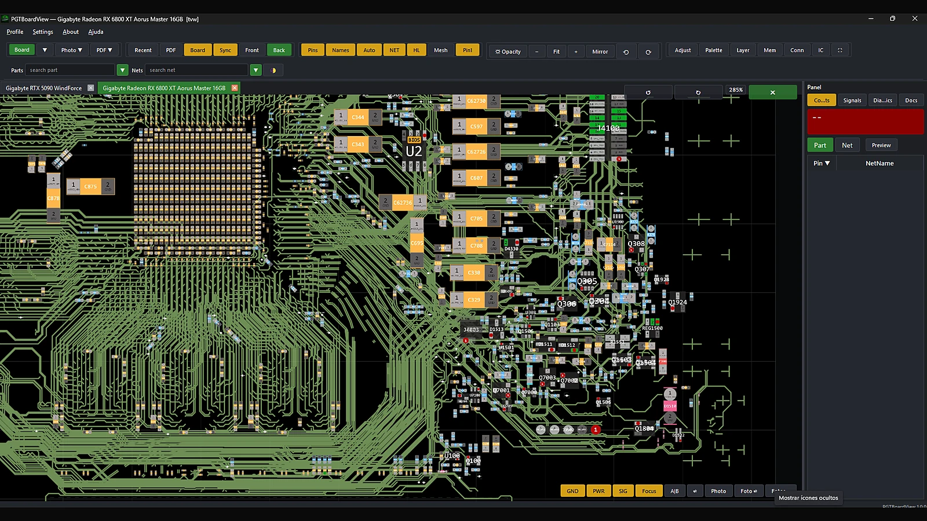Viewport: 927px width, 521px height.
Task: Click the Fit zoom button
Action: [556, 52]
